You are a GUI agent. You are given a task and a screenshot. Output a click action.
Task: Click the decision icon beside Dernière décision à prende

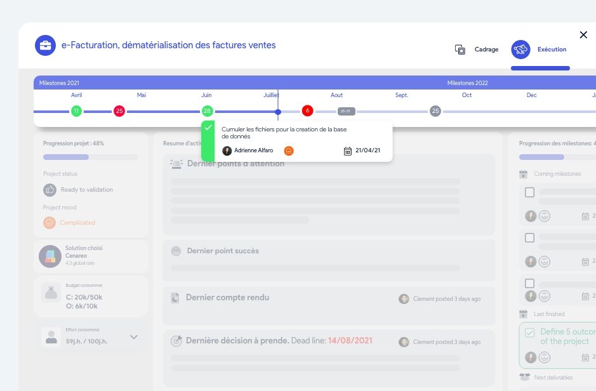(176, 340)
